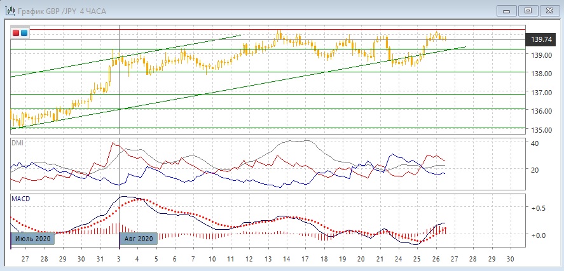The width and height of the screenshot is (564, 271).
Task: Click the DMI scale value 40
Action: (535, 143)
